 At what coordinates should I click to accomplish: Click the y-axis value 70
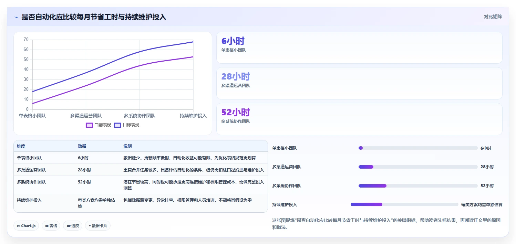coord(26,40)
